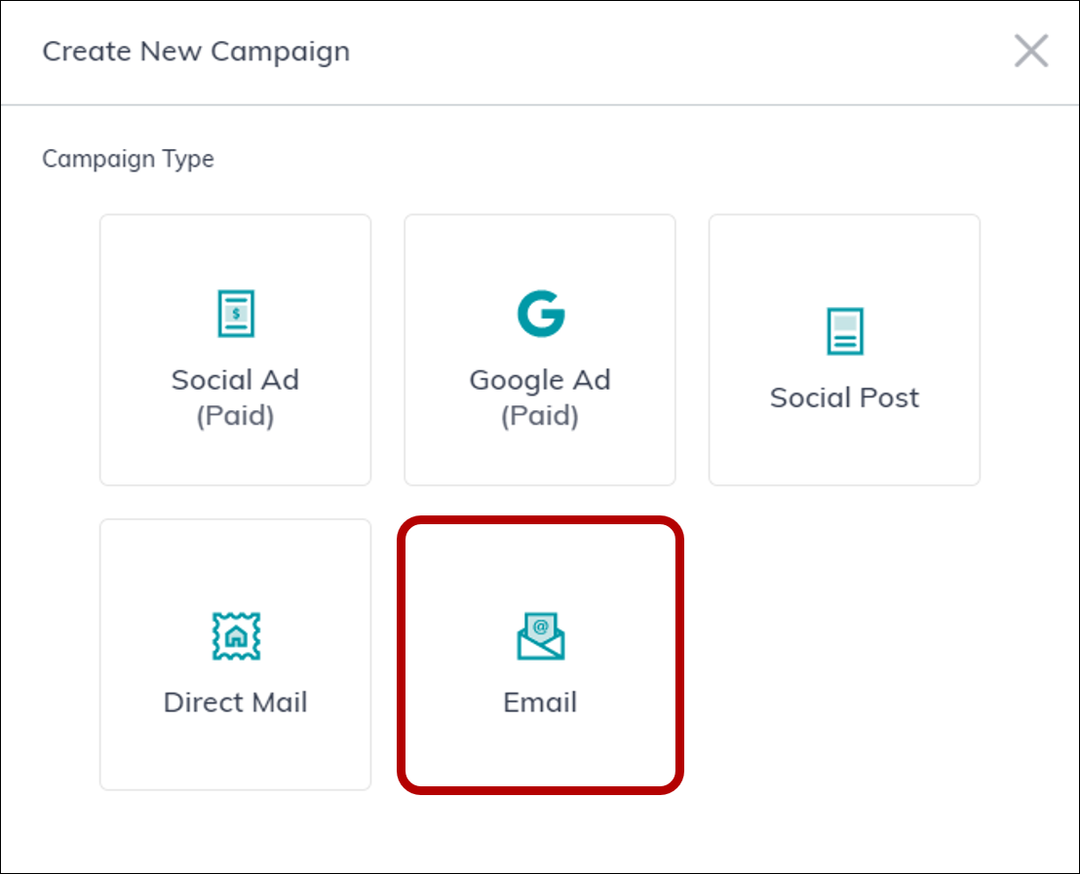The height and width of the screenshot is (874, 1080).
Task: Select the 'Social Ad (Paid)' label
Action: pos(236,398)
